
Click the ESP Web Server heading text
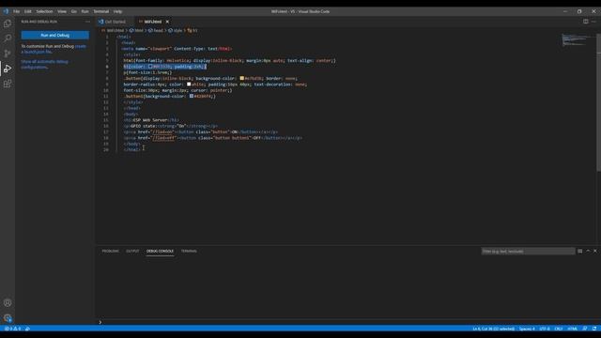(x=150, y=120)
